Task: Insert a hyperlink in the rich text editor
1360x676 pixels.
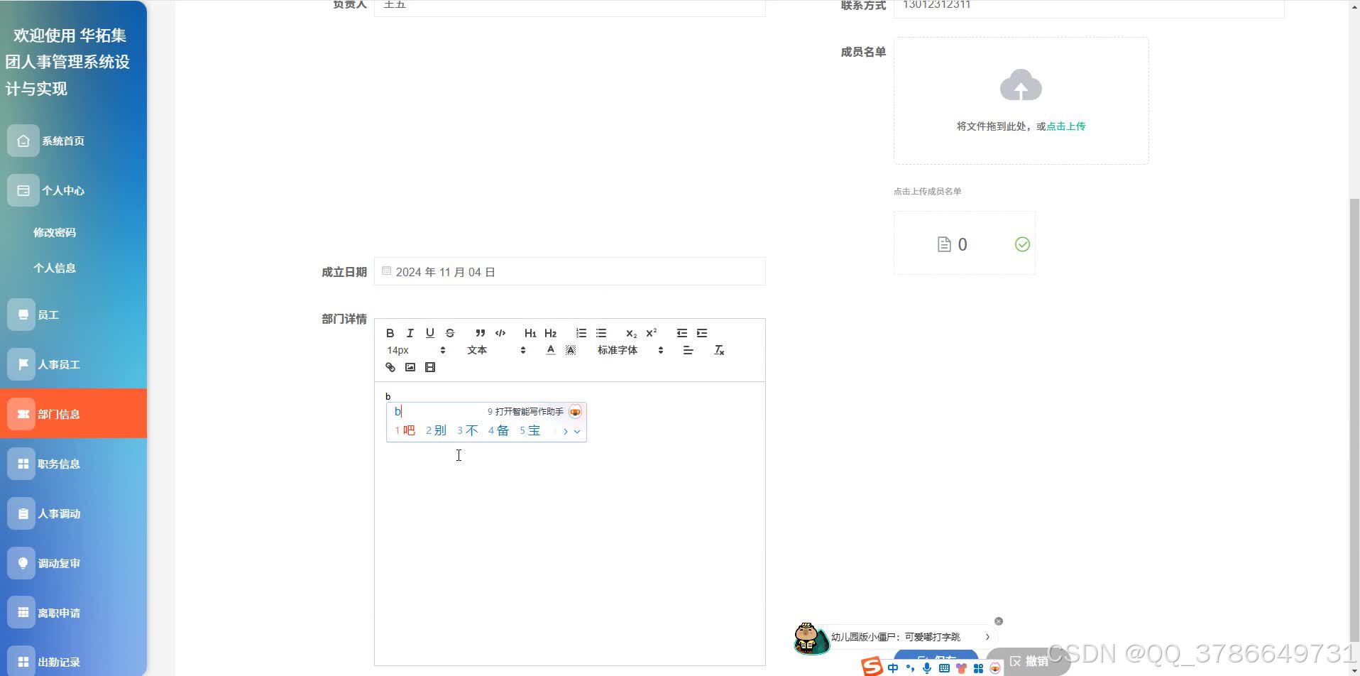Action: [x=390, y=367]
